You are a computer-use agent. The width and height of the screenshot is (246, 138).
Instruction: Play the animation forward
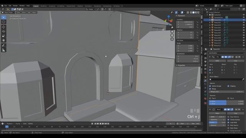click(x=103, y=123)
